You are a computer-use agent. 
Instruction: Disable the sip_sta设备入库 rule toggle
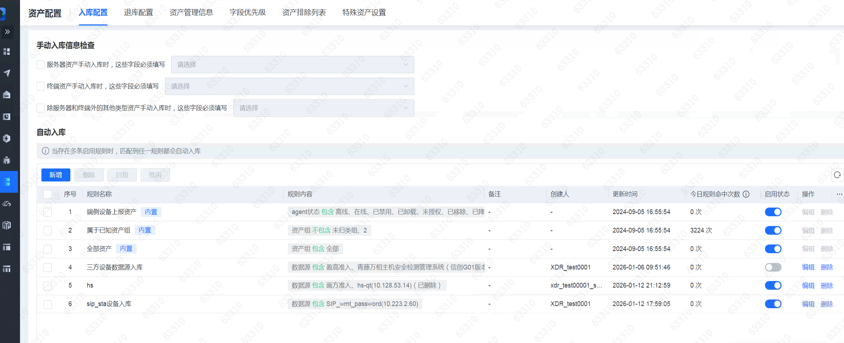point(773,304)
